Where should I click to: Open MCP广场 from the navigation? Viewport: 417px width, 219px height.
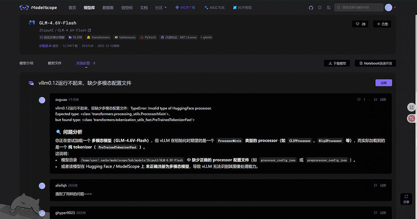185,8
